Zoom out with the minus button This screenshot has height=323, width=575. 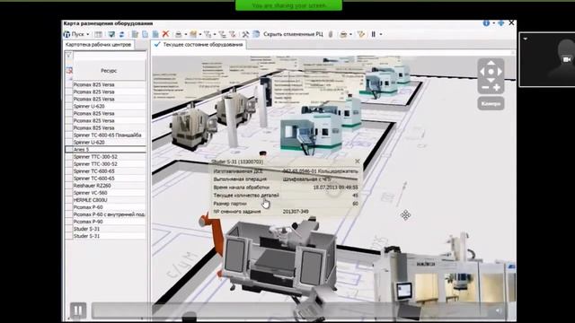tap(485, 87)
